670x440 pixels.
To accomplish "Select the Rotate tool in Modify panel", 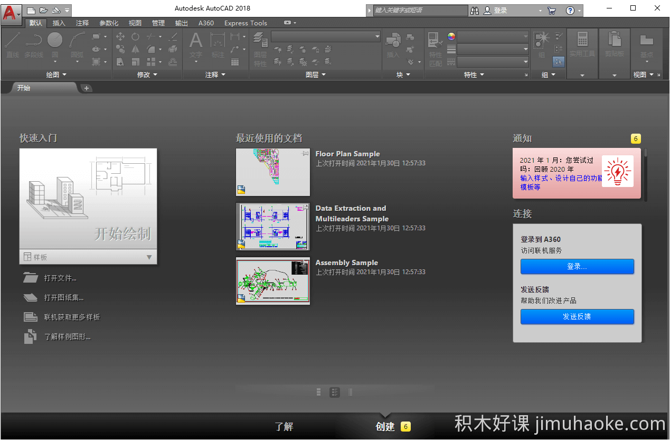I will (135, 36).
